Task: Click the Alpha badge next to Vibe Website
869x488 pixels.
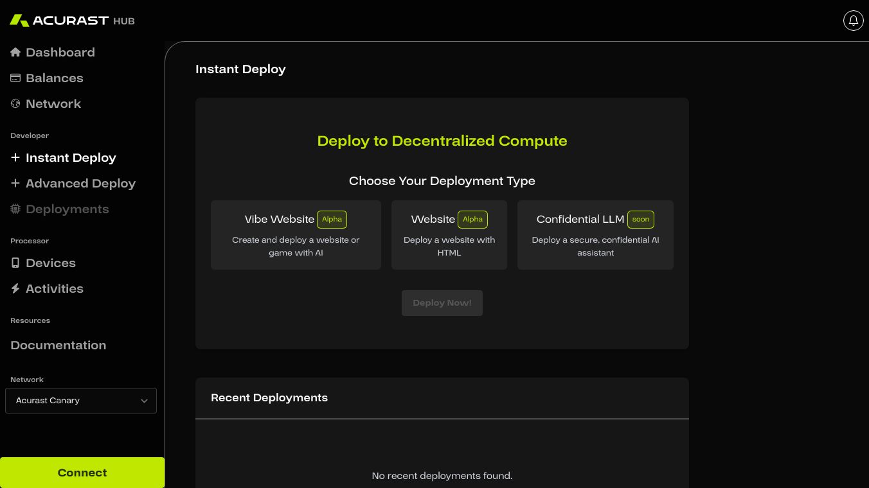Action: tap(332, 220)
